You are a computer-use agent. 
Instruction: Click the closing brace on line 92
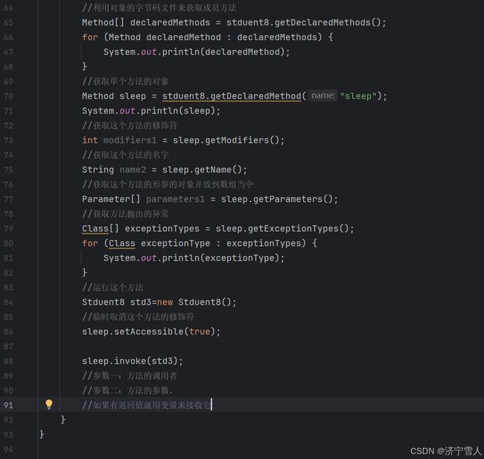click(63, 420)
